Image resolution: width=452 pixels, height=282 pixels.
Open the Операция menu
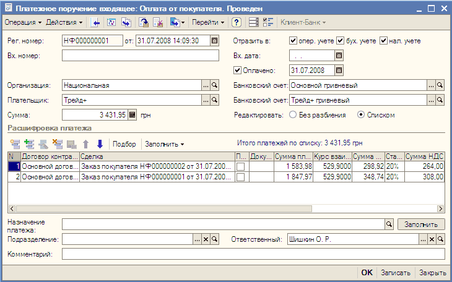(x=22, y=22)
